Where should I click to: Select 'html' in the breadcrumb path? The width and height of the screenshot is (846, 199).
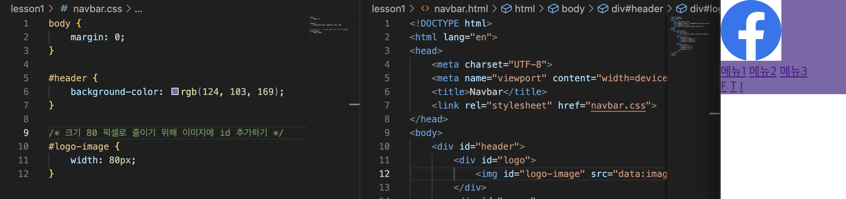[x=525, y=8]
